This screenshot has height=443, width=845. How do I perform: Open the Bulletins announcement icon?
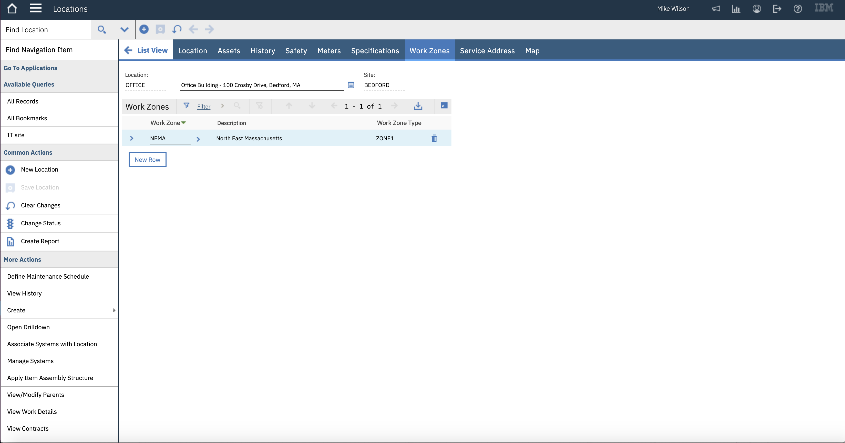716,9
